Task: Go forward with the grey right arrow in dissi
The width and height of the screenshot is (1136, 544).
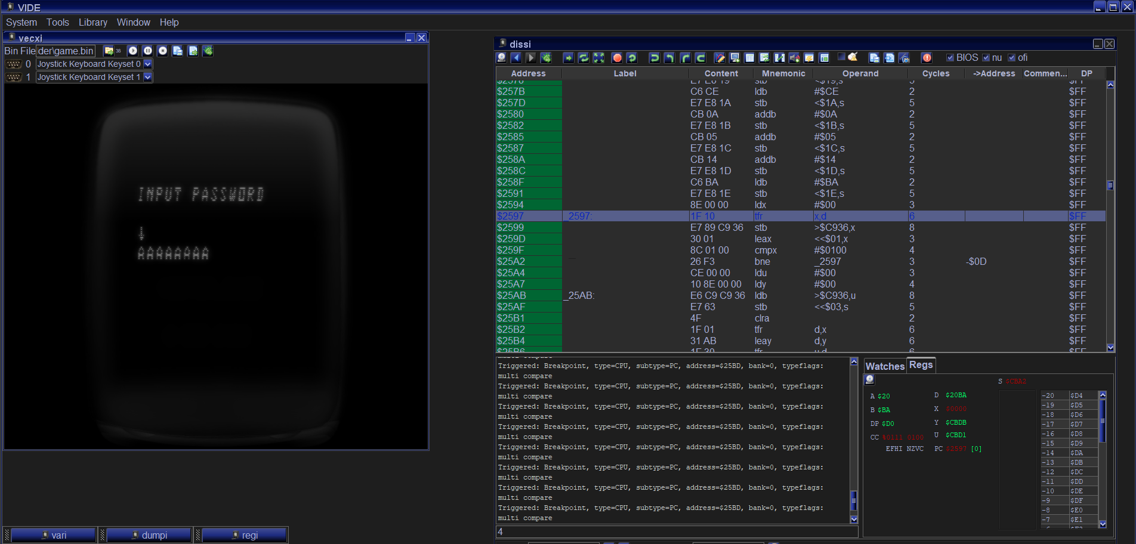Action: tap(531, 58)
